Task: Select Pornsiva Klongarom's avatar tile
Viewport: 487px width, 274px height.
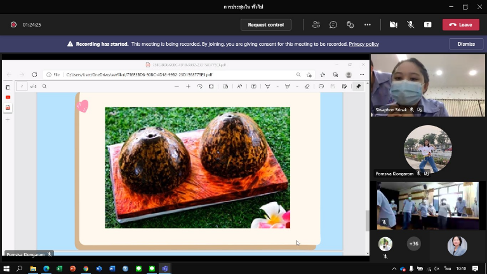Action: (428, 149)
